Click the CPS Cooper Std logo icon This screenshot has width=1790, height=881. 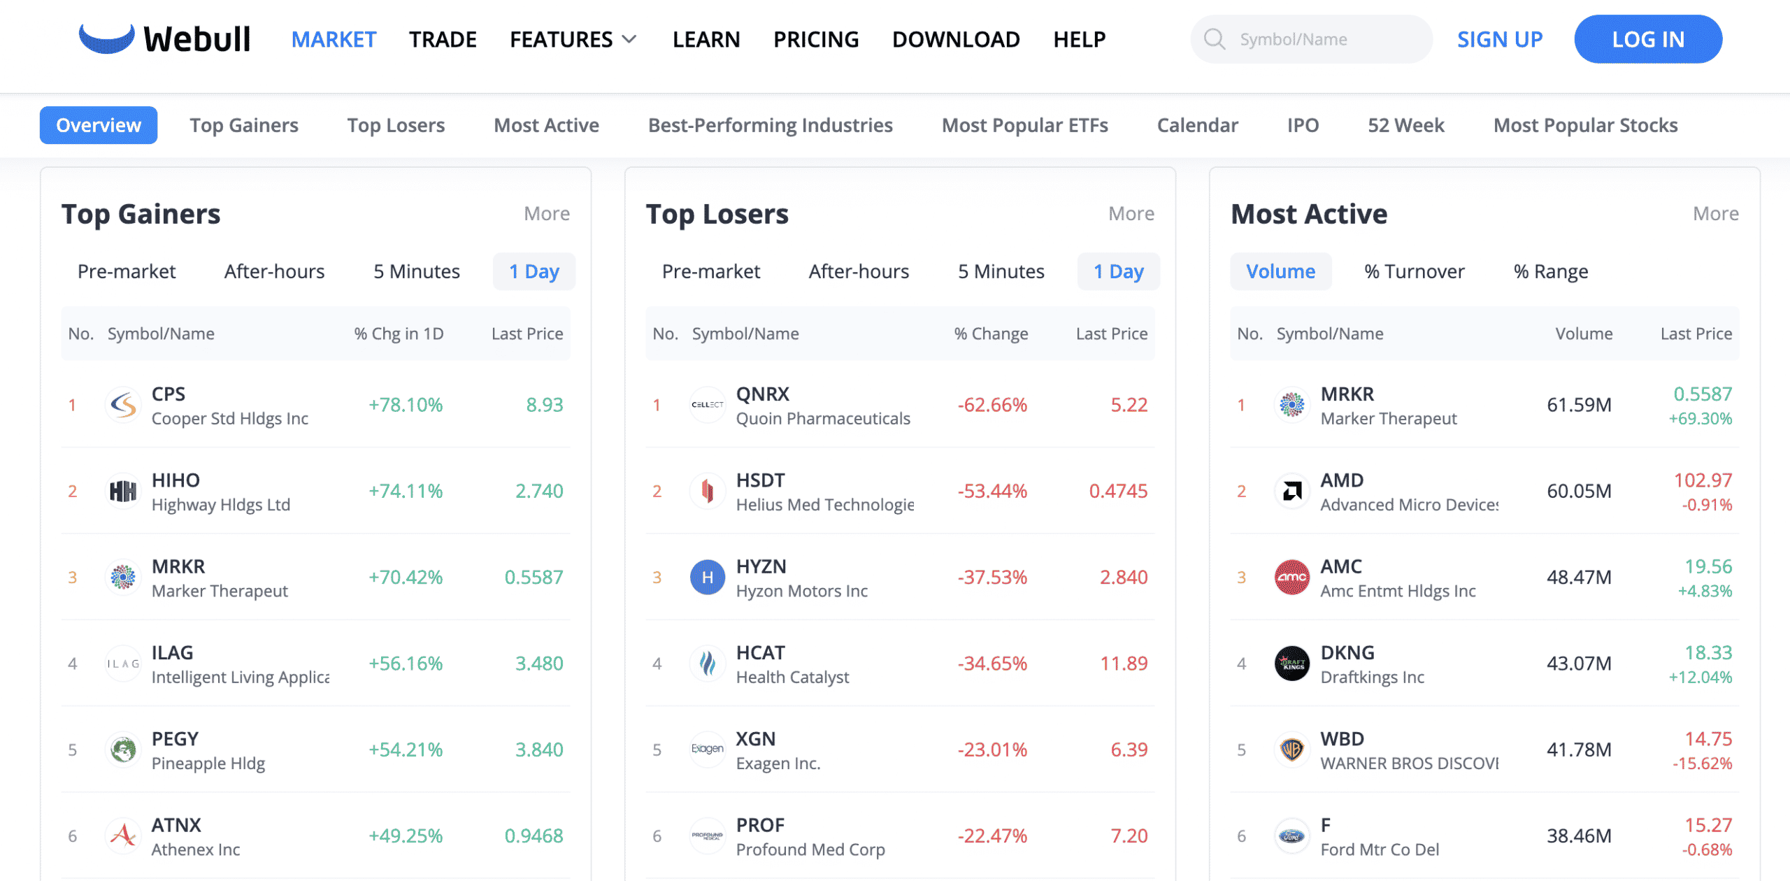click(123, 405)
